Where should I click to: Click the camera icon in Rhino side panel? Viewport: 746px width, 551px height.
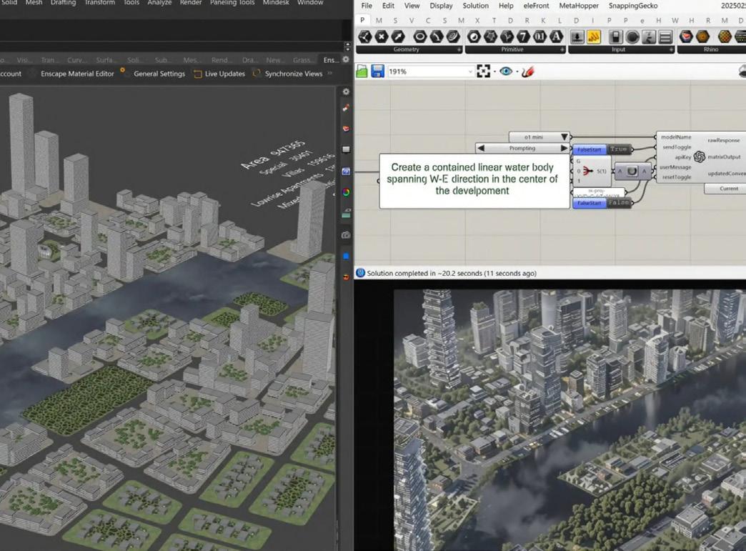click(x=346, y=234)
